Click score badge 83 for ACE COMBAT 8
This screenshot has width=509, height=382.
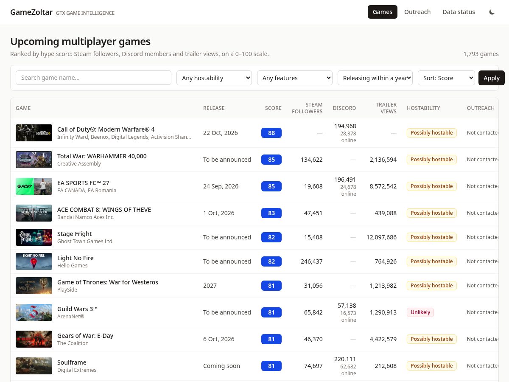[x=271, y=213]
